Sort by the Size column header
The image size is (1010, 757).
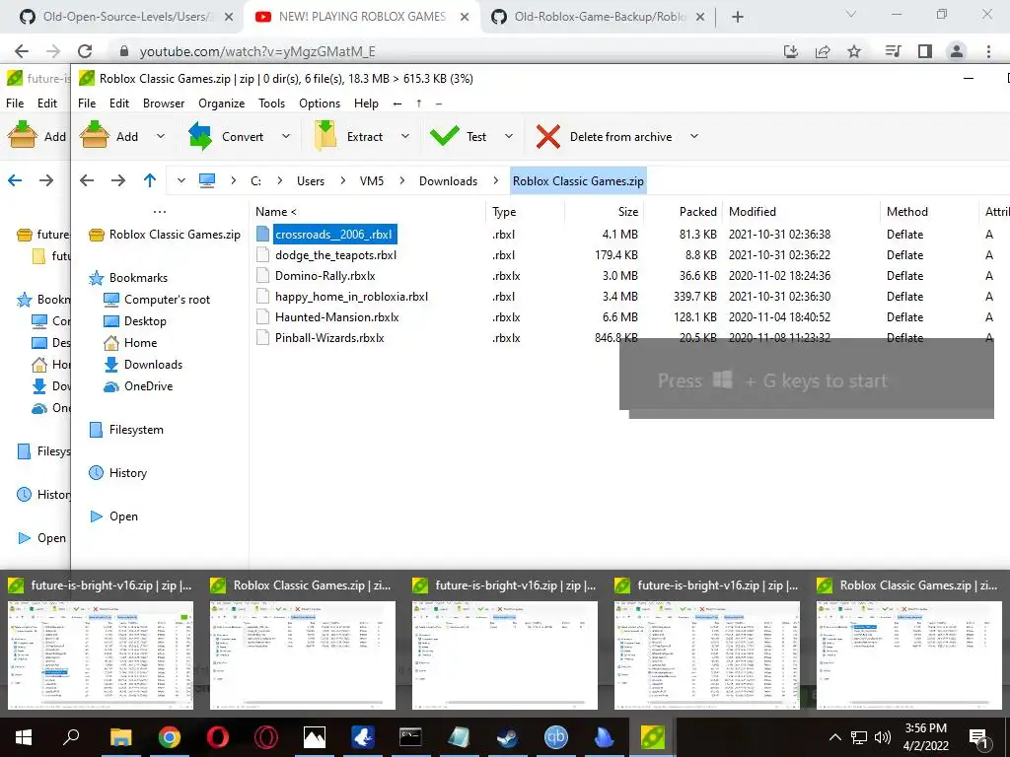pyautogui.click(x=628, y=212)
